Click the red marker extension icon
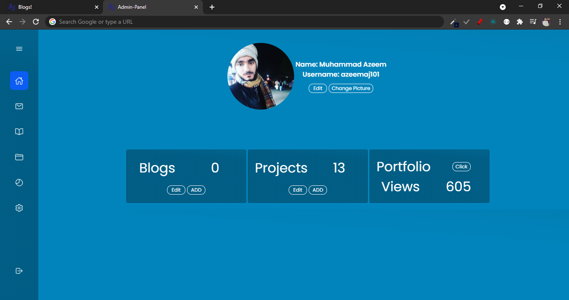This screenshot has height=300, width=569. point(480,22)
